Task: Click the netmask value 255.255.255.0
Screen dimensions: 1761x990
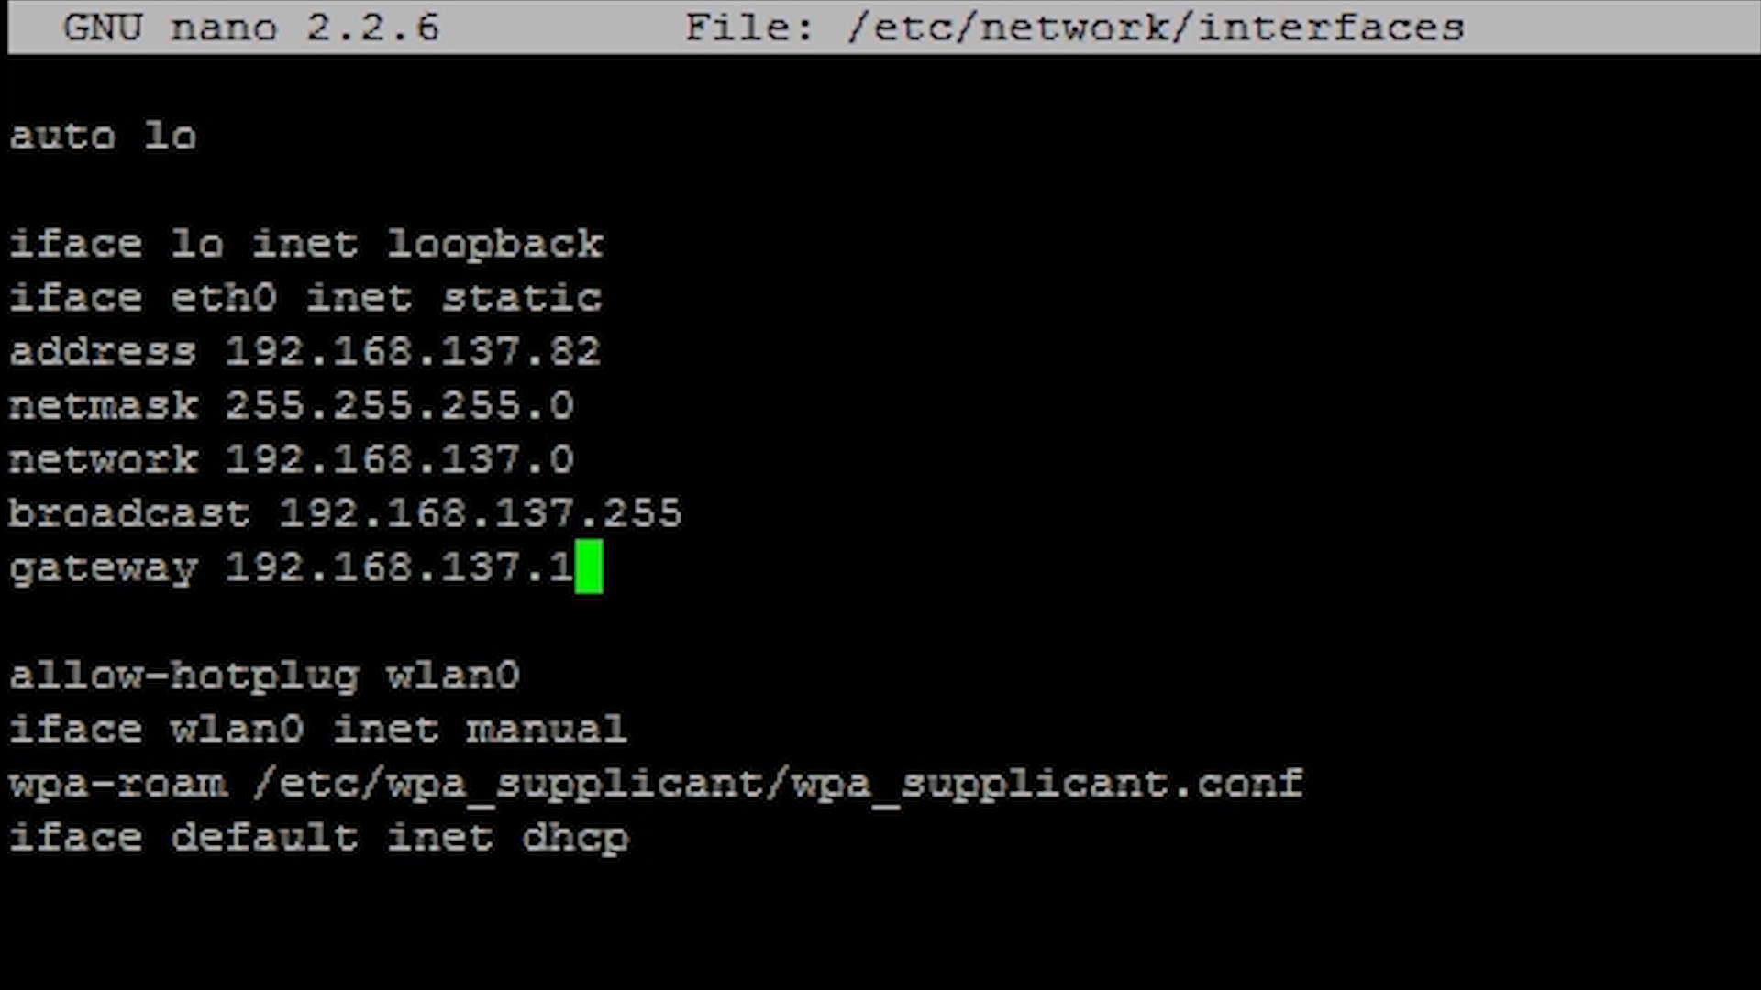Action: tap(400, 405)
